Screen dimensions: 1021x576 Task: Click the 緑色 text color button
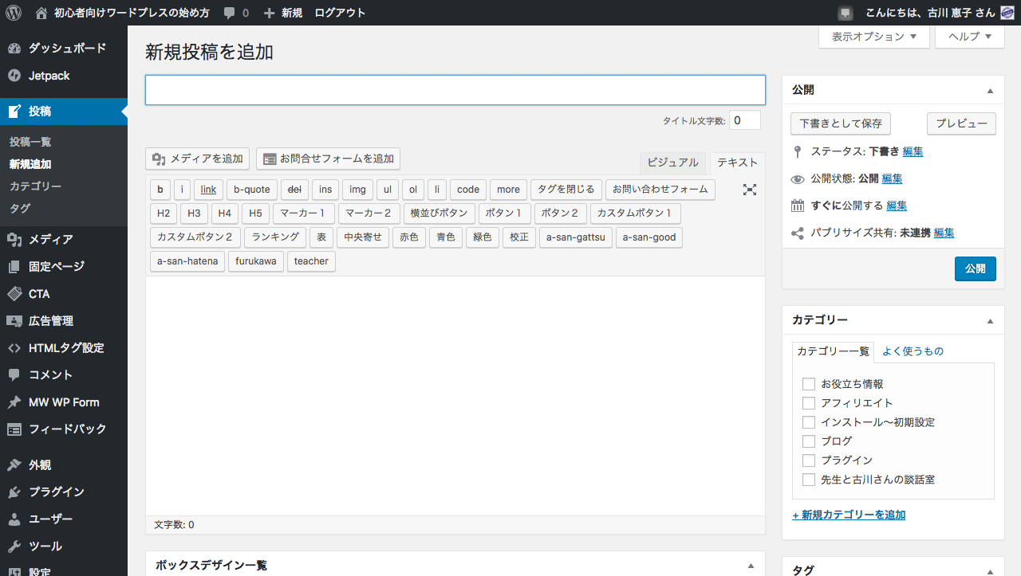483,237
